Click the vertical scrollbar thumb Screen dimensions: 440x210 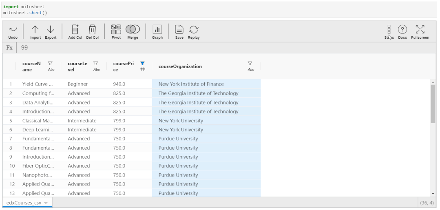coord(433,104)
